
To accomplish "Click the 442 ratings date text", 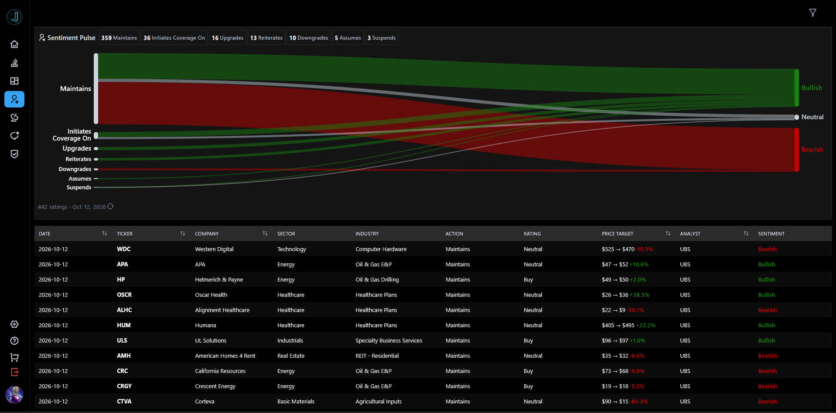I will tap(72, 207).
